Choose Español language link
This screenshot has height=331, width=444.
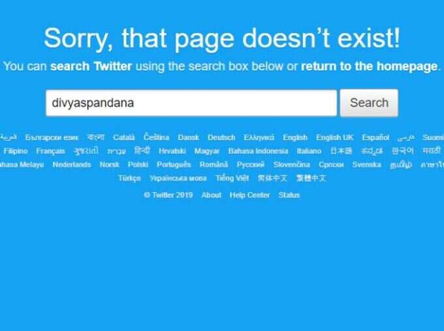click(375, 137)
